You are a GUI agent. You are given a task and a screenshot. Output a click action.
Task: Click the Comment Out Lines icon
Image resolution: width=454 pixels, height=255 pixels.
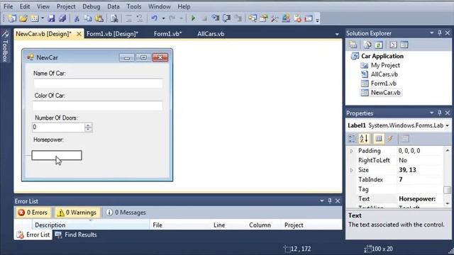point(129,18)
